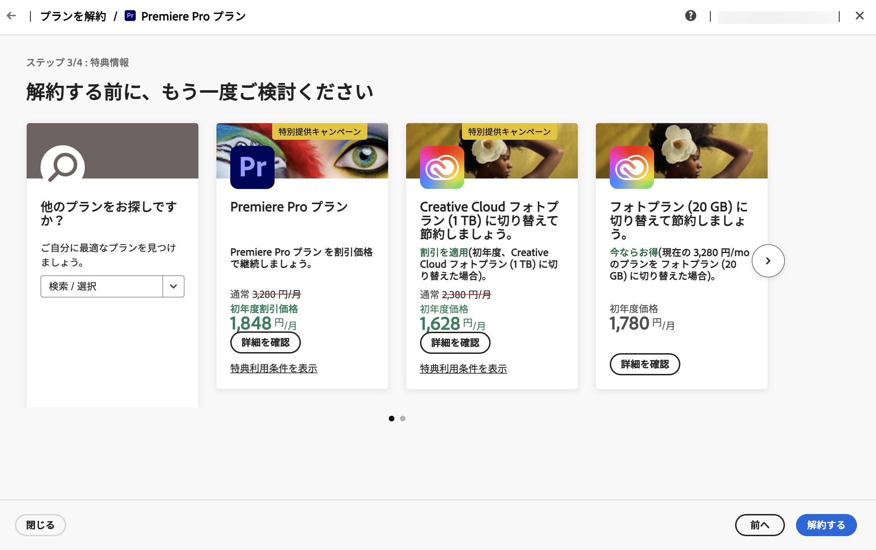This screenshot has width=876, height=550.
Task: Click 前へ to go to the previous step
Action: tap(760, 525)
